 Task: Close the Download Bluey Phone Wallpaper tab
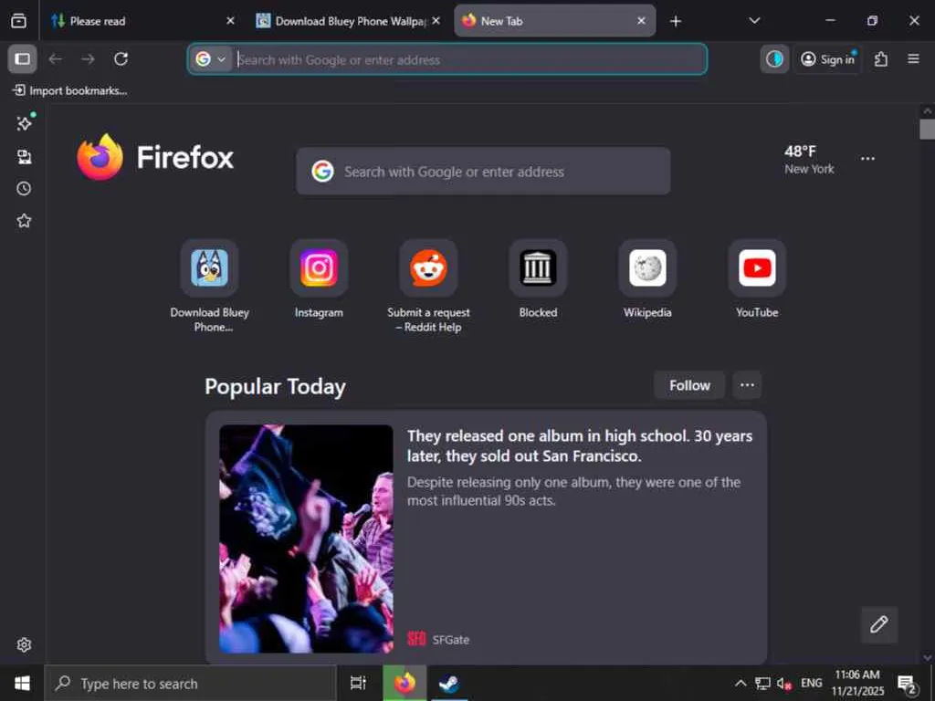436,21
